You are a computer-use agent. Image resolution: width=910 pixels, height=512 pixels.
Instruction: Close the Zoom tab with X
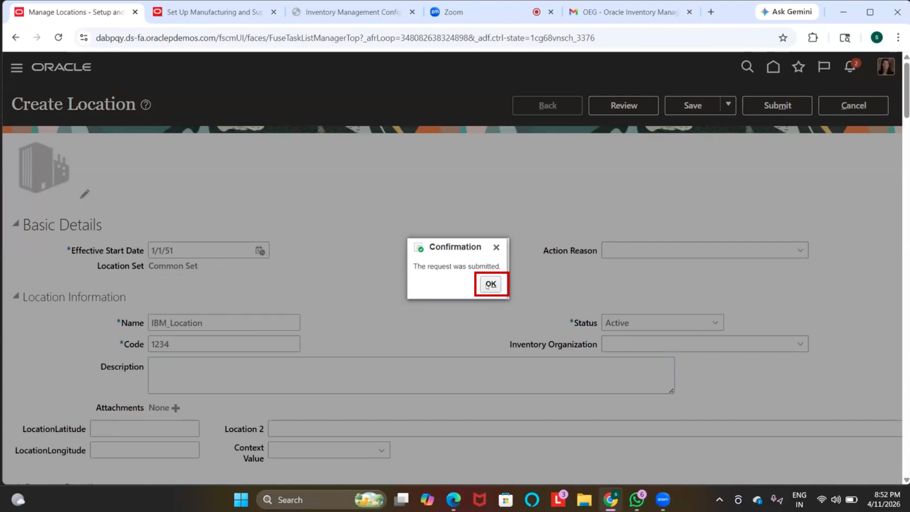coord(551,12)
